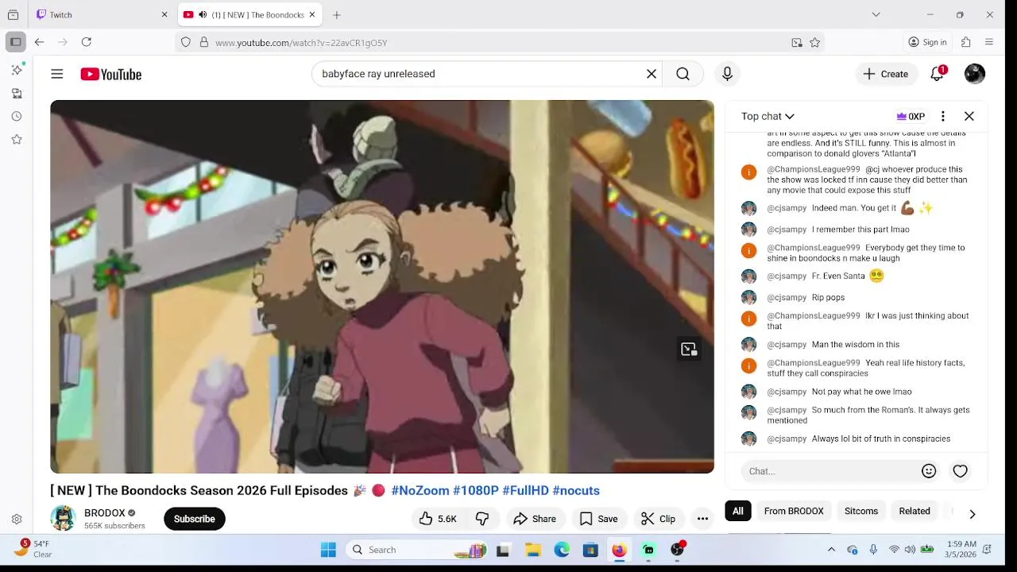Open tracking protection shield icon
1017x572 pixels.
(186, 42)
